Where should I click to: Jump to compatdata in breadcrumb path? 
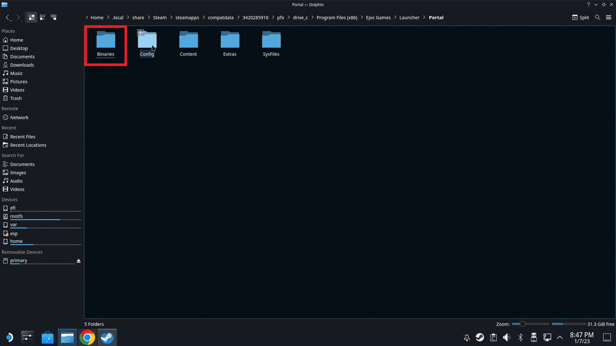pyautogui.click(x=221, y=17)
